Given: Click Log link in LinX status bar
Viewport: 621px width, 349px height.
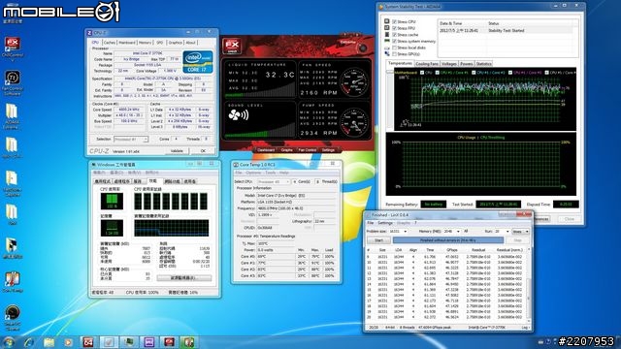Looking at the screenshot, I should tap(525, 328).
